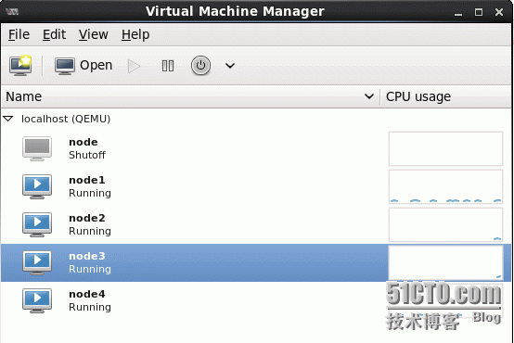
Task: Open the shutdown options dropdown arrow
Action: click(230, 66)
